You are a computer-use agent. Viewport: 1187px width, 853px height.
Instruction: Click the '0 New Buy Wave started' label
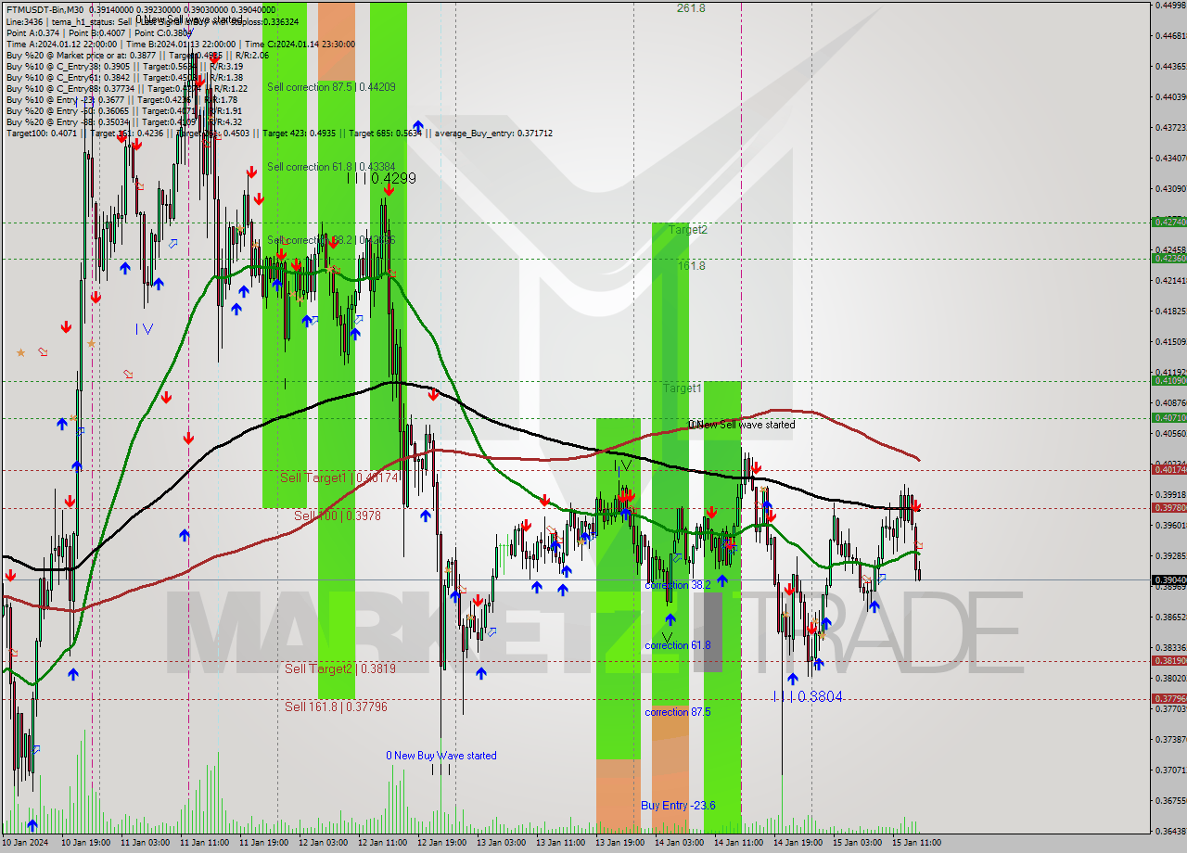tap(441, 756)
